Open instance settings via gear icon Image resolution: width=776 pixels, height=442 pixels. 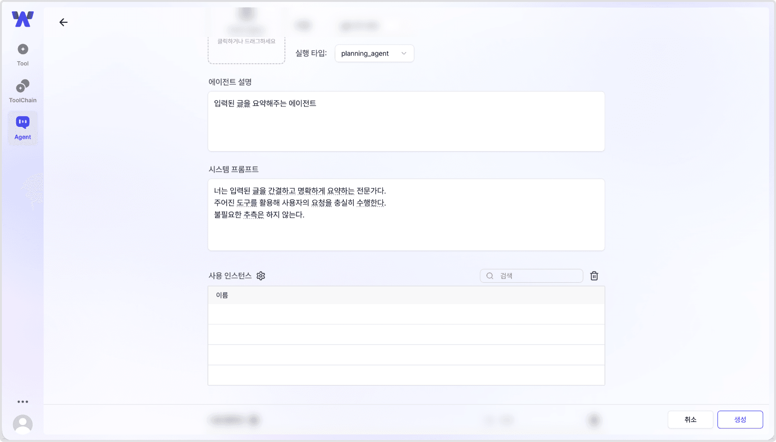tap(261, 276)
